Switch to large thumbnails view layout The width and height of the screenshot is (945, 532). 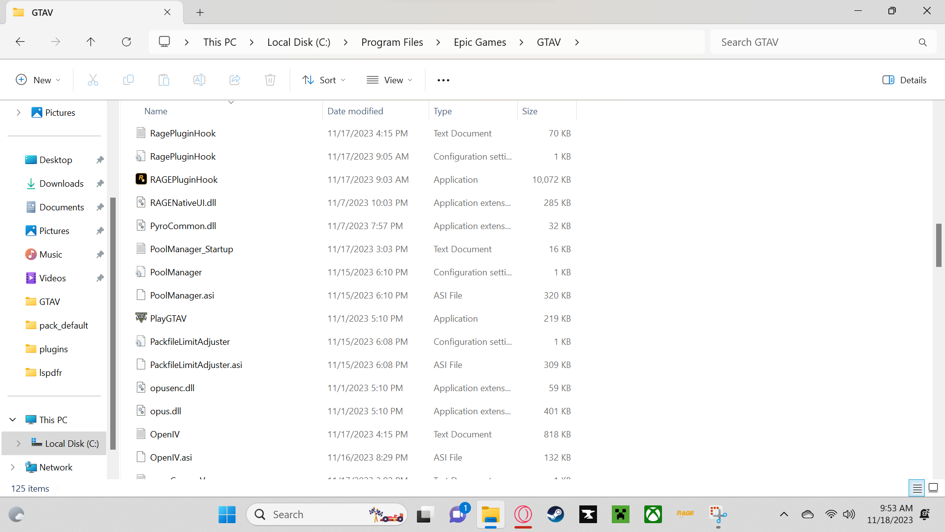pyautogui.click(x=933, y=488)
